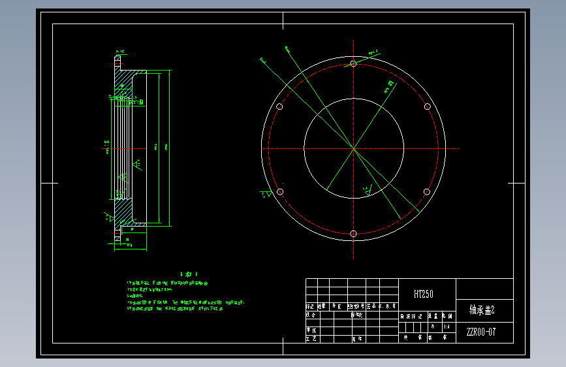Click the 工艺 row label in title block
566x367 pixels.
point(311,339)
